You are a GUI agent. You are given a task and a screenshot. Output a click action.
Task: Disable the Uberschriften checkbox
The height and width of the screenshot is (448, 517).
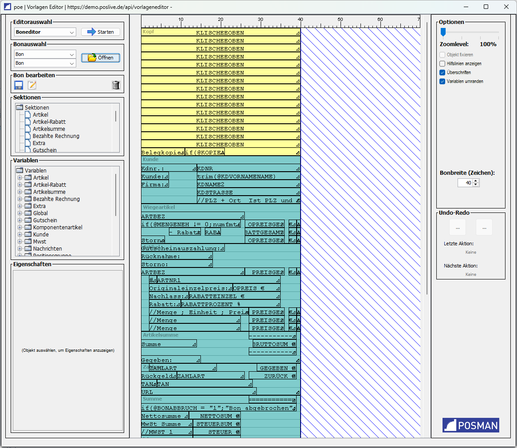pyautogui.click(x=442, y=72)
